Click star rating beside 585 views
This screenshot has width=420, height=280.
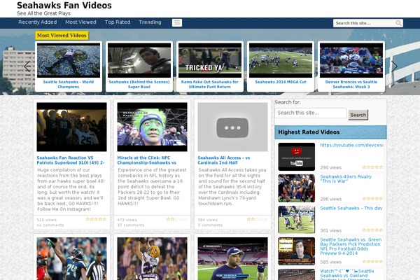pos(372,262)
